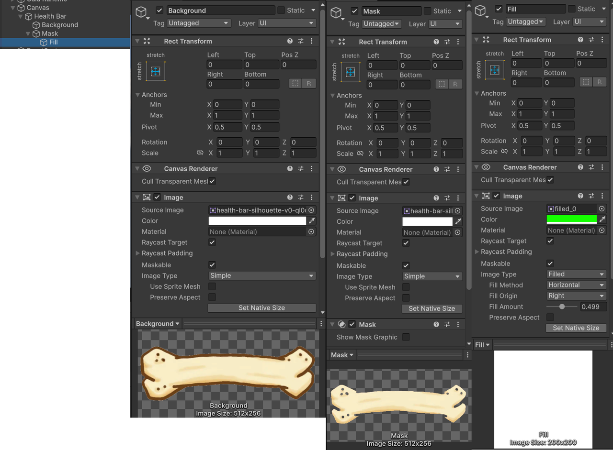Click Source Image object picker in Background inspector
Screen dimensions: 613x450
point(311,210)
